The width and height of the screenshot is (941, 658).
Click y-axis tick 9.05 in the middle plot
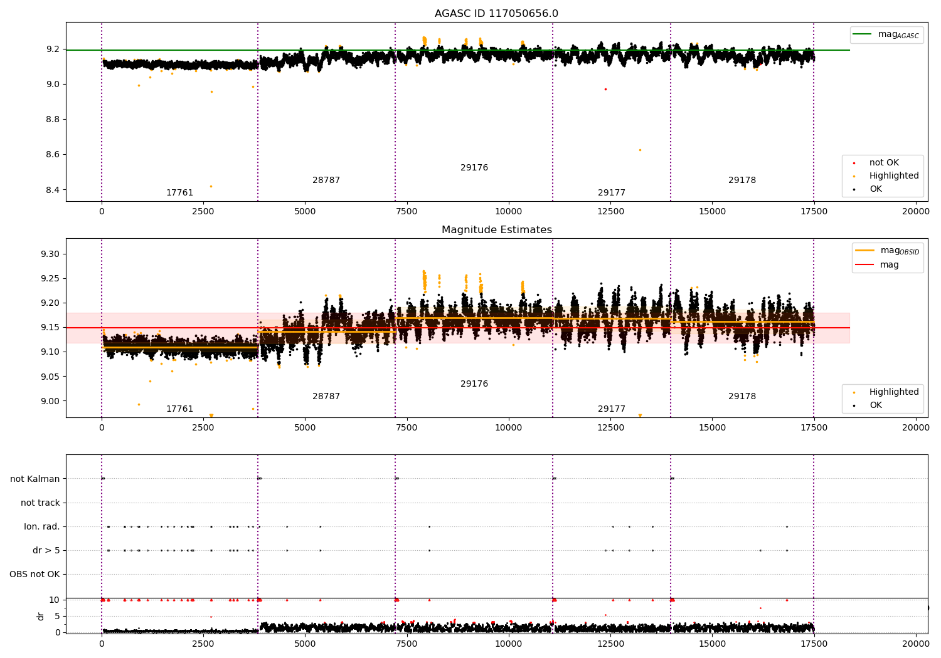(x=50, y=377)
